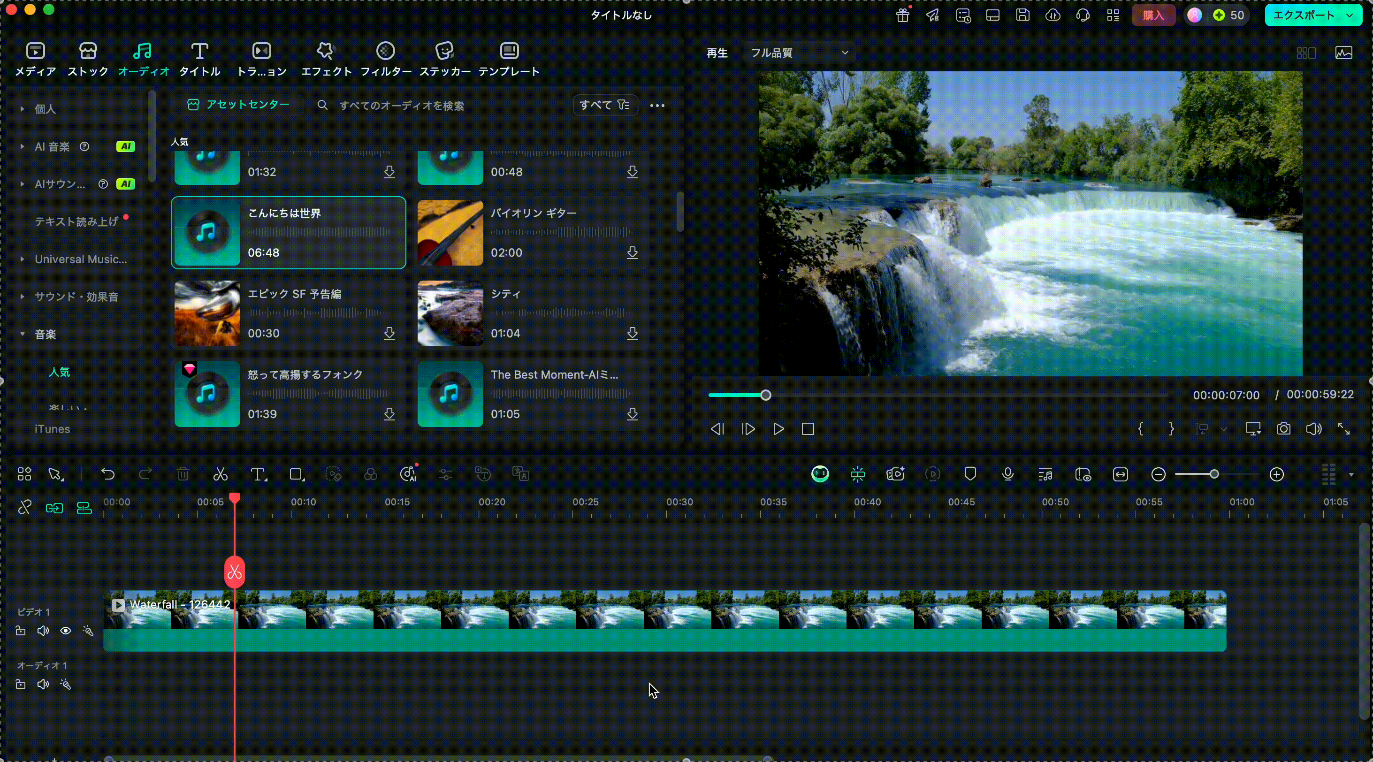This screenshot has width=1373, height=762.
Task: Select the crop rectangle tool in timeline toolbar
Action: 297,474
